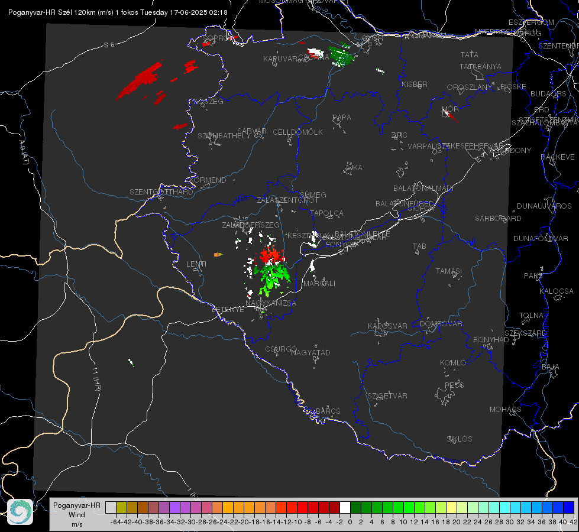Click the Poganyvar-HR Wind m/s legend label

tap(77, 514)
